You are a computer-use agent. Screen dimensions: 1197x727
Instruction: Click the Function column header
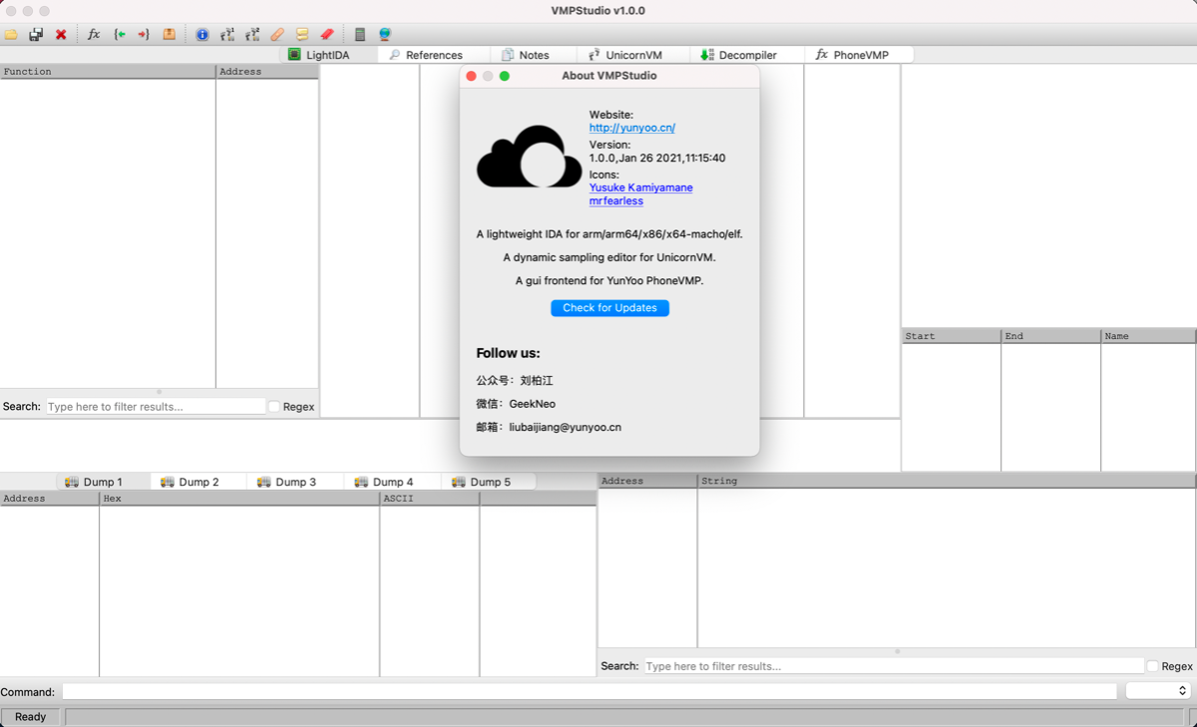(x=108, y=72)
